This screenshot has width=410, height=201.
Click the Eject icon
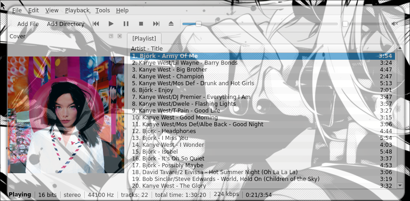[x=171, y=24]
